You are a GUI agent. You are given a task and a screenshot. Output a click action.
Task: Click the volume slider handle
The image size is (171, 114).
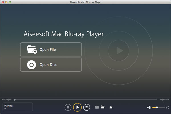point(156,107)
